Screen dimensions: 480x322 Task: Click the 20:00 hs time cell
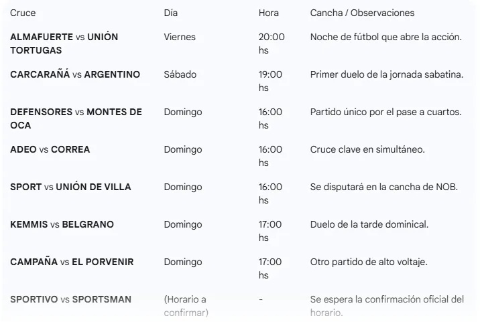pyautogui.click(x=272, y=44)
